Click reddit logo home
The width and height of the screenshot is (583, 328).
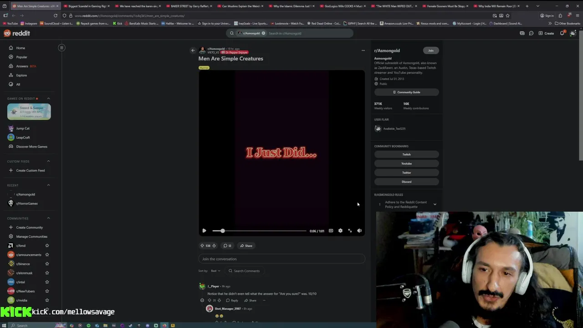[17, 33]
